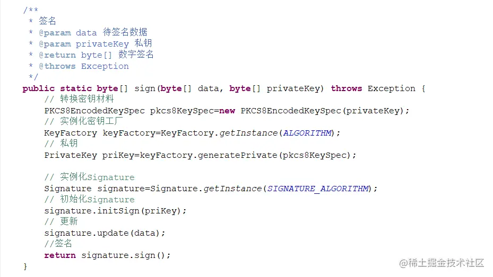The height and width of the screenshot is (277, 493).
Task: Click the 稀土掘金技术社区 watermark text
Action: click(x=442, y=263)
